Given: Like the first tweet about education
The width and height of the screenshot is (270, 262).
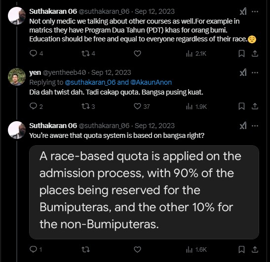Looking at the screenshot, I should 137,53.
